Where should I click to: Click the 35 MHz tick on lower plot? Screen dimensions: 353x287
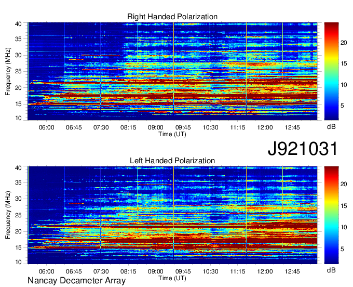[18, 182]
